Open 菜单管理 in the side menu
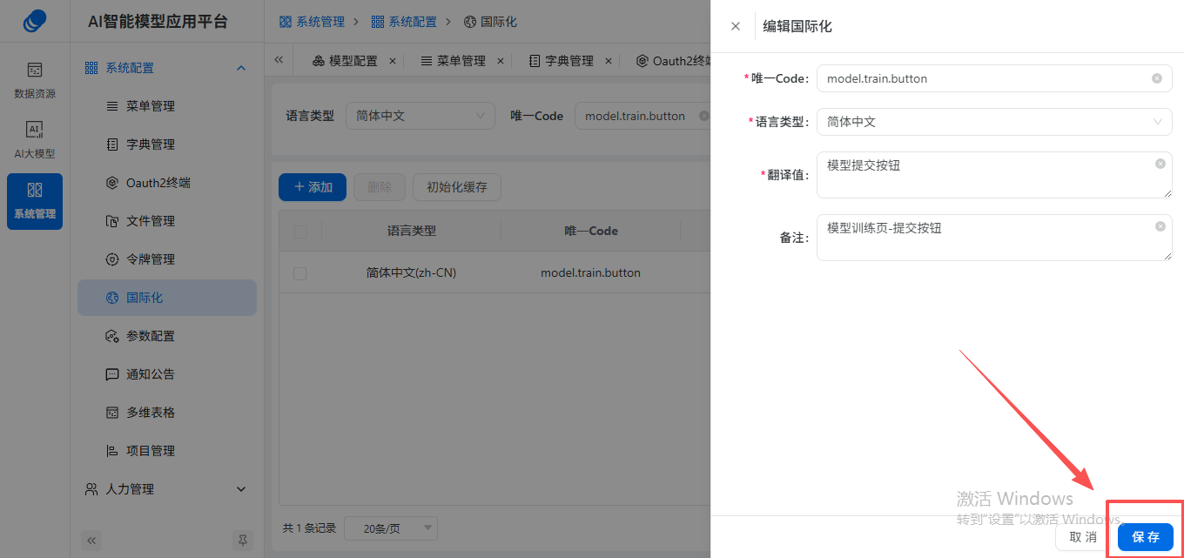1184x558 pixels. (x=167, y=106)
